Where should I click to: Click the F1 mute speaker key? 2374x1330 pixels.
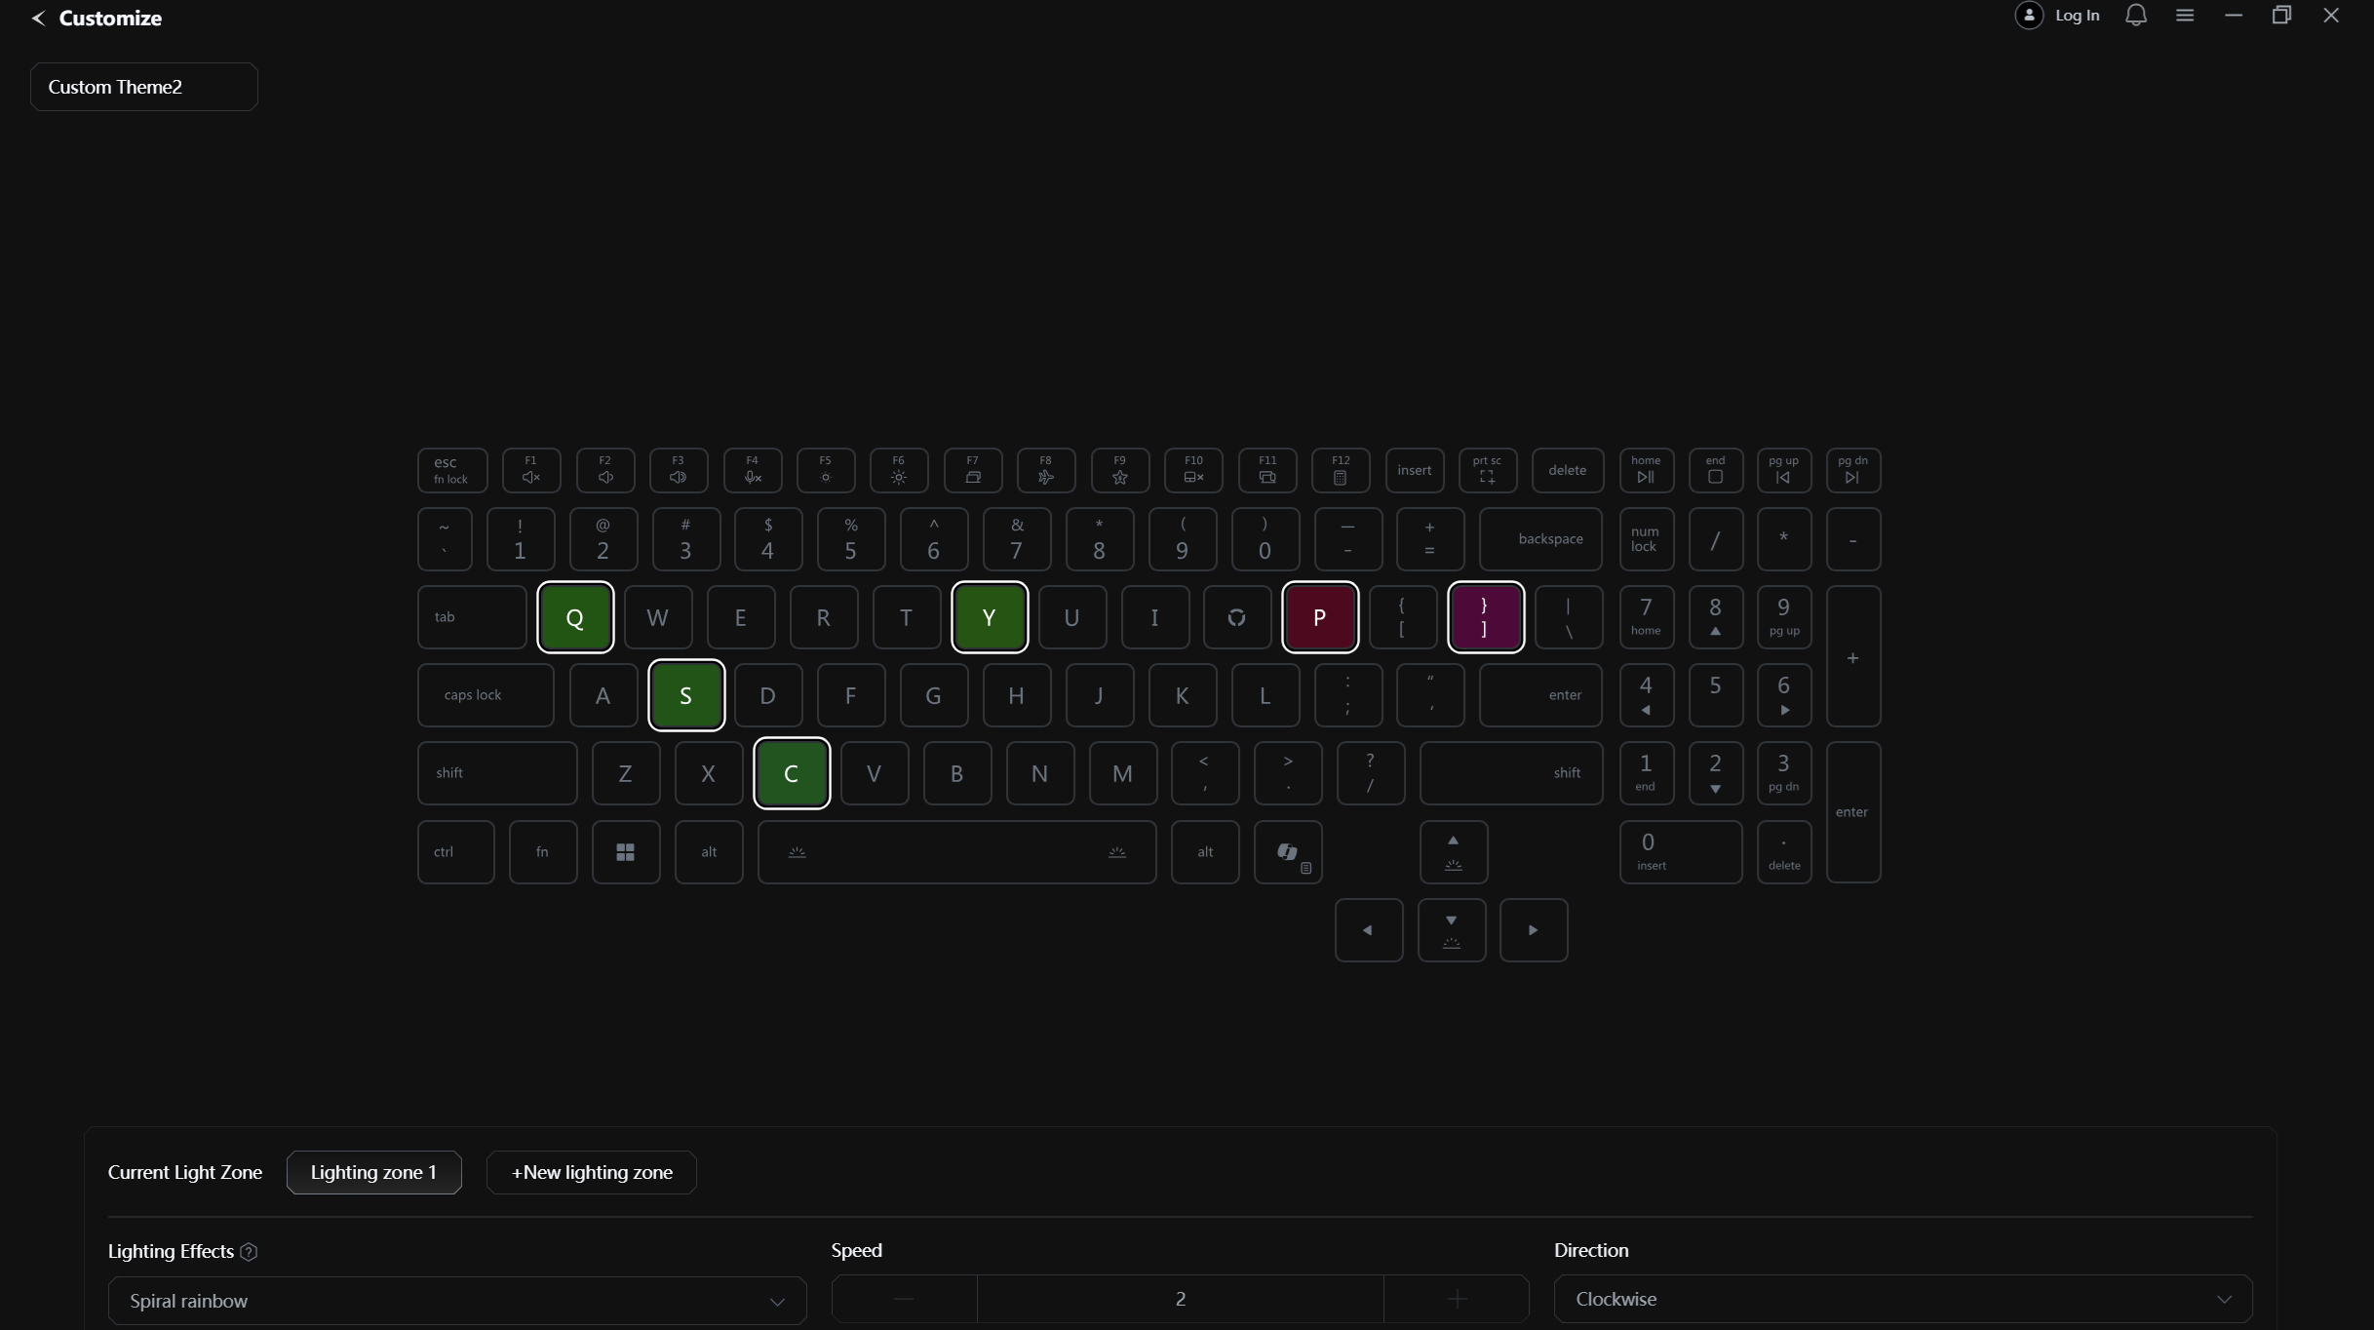(530, 470)
